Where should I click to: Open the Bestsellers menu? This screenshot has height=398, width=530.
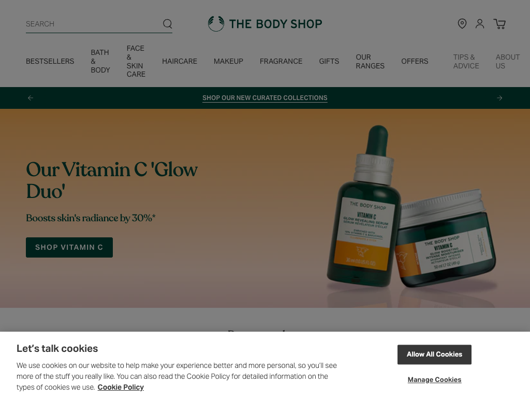tap(50, 61)
